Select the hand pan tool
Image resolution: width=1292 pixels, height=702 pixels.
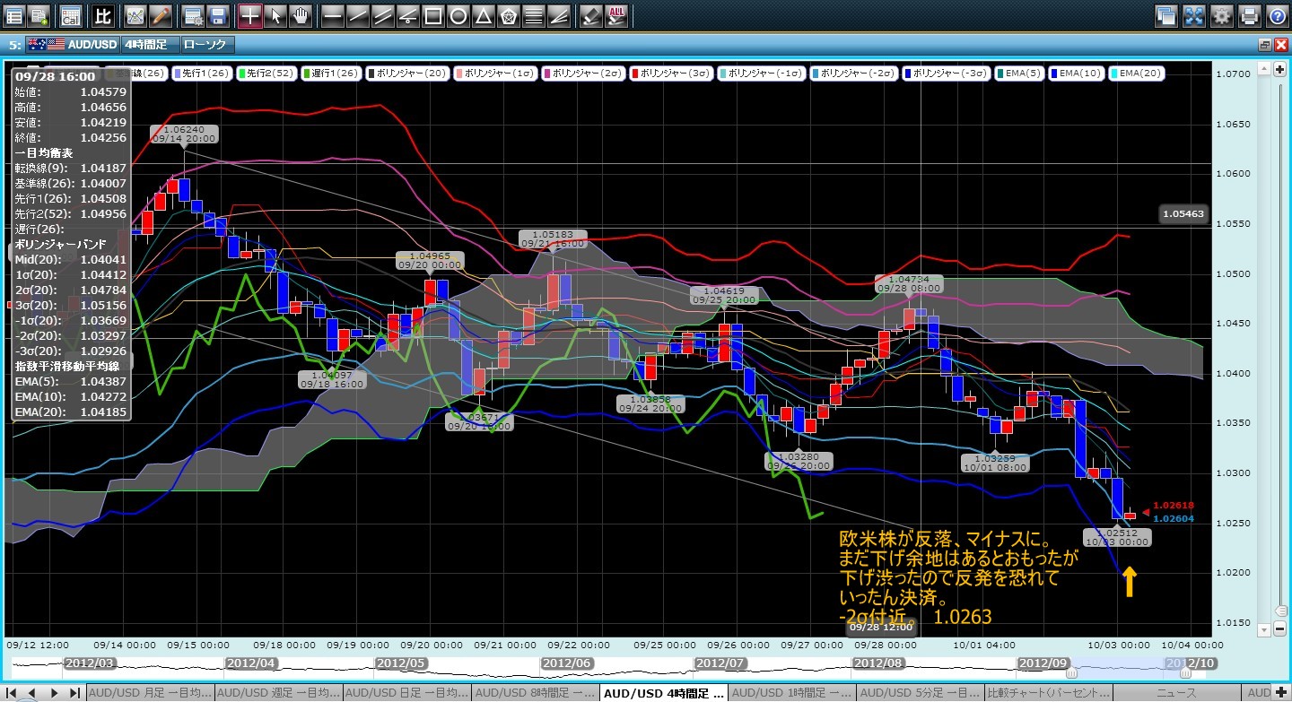click(x=301, y=15)
